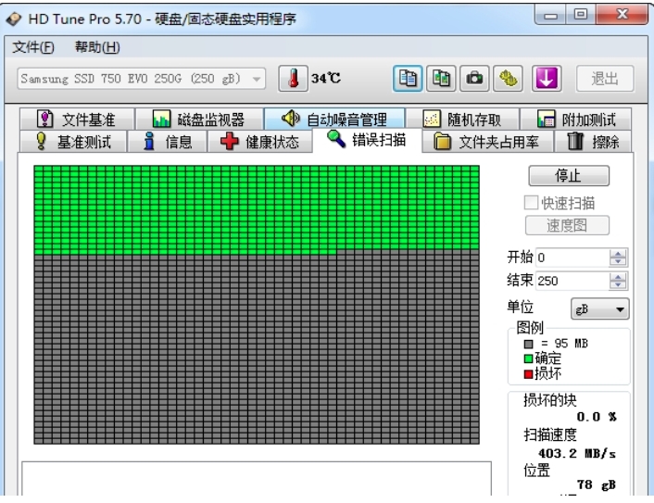
Task: Switch to the 健康状态 tab
Action: tap(260, 142)
